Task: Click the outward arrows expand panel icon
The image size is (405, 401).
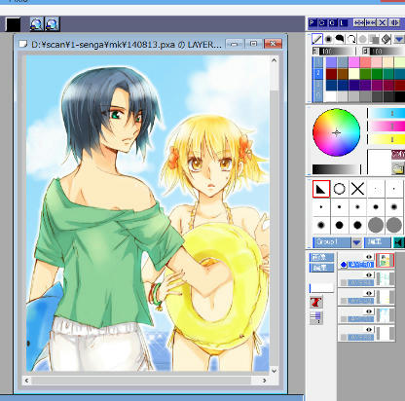Action: click(x=359, y=22)
